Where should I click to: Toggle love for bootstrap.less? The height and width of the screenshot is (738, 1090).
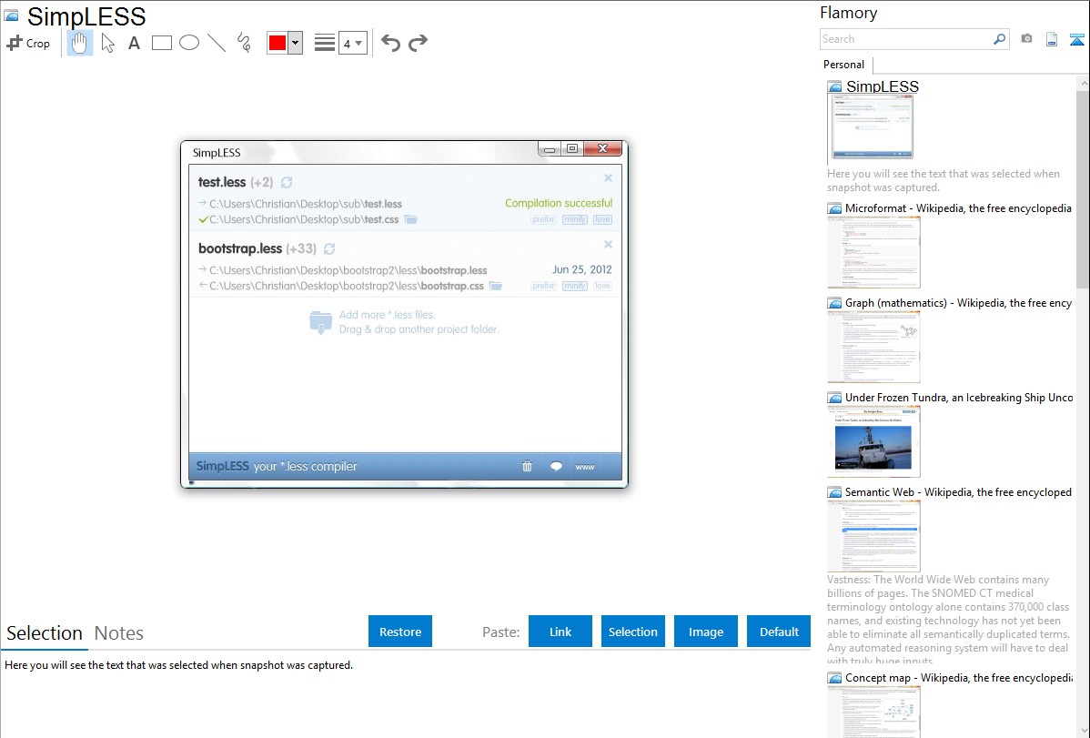[602, 286]
